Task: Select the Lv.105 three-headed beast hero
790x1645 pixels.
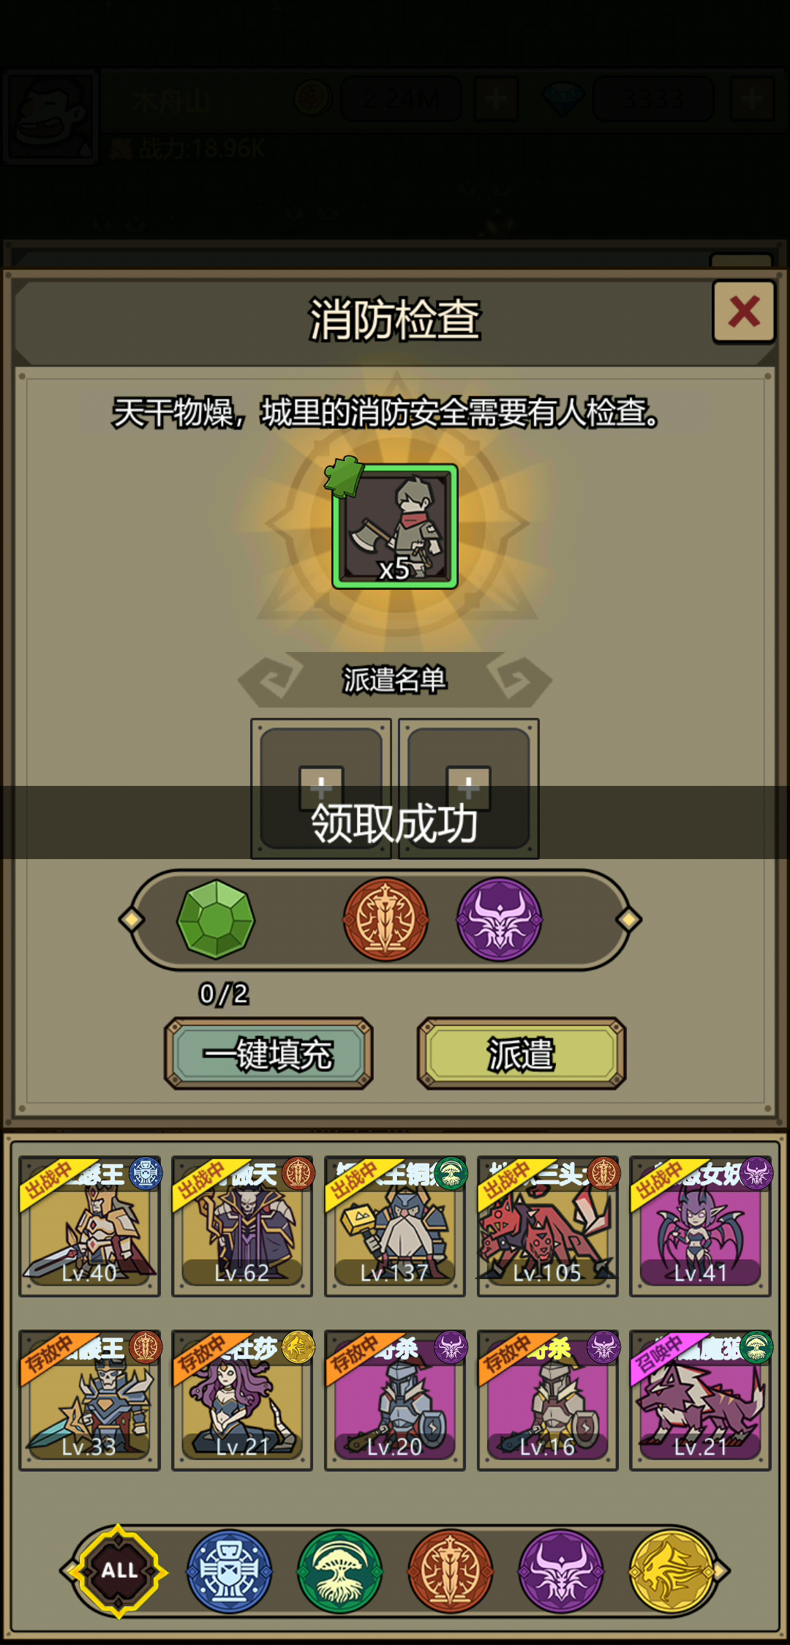Action: tap(548, 1226)
